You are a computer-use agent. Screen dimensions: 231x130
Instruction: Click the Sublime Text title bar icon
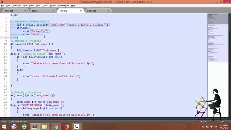click(x=1, y=2)
